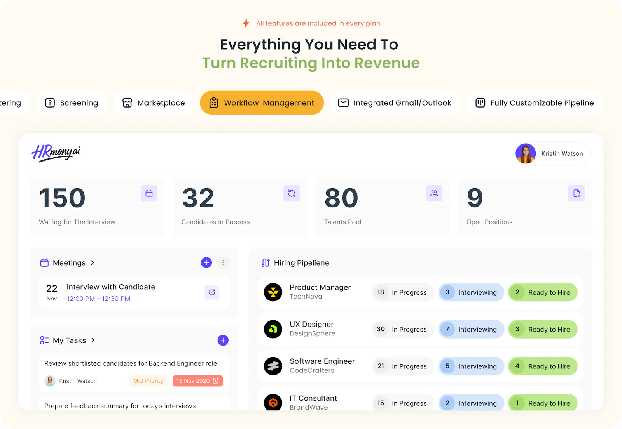Click the 32 candidates count
This screenshot has height=429, width=622.
198,198
